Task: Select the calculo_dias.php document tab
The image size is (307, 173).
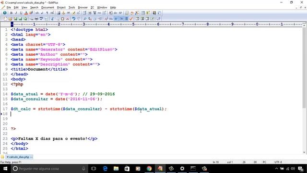Action: (19, 157)
